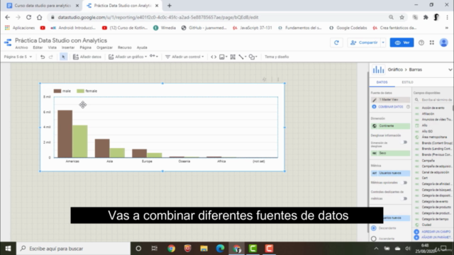
Task: Open the Página 5 de 5 dropdown
Action: click(18, 57)
